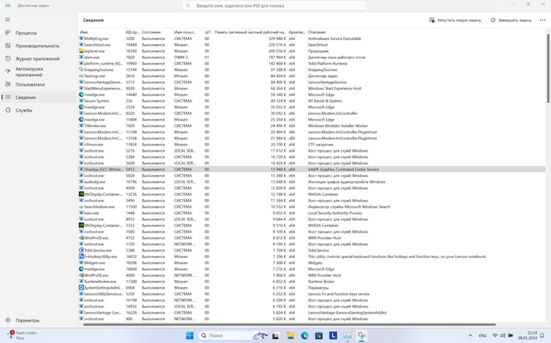Sort by Память column header
The image size is (551, 343).
tap(250, 32)
